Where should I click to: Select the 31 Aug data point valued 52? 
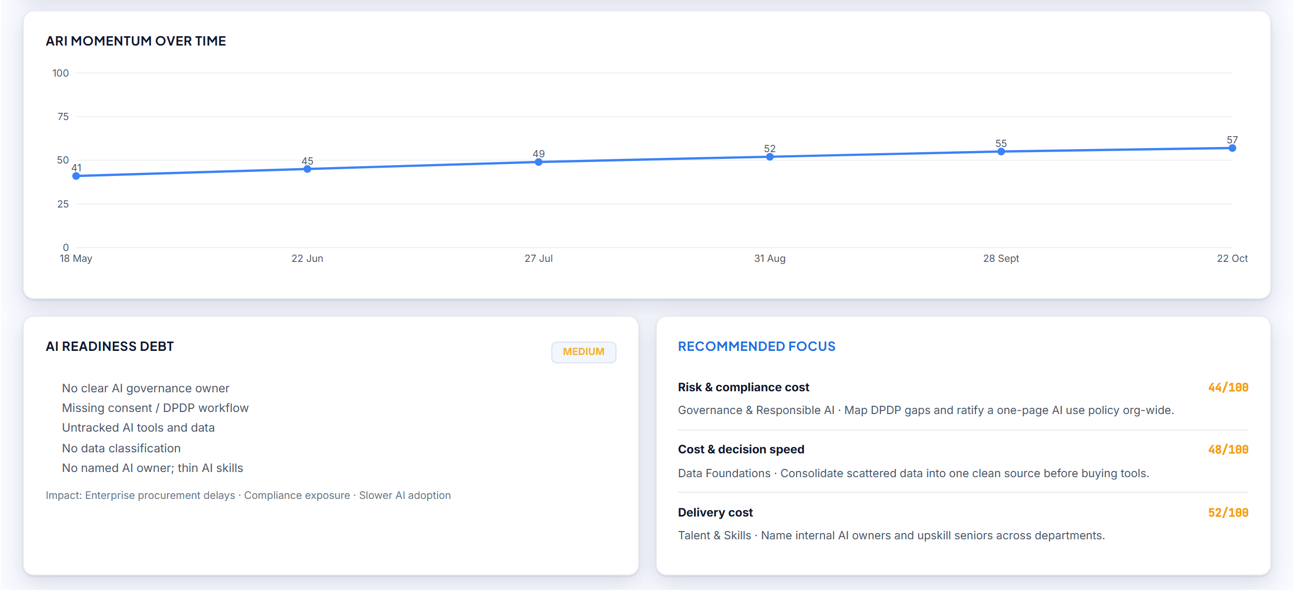(x=770, y=157)
